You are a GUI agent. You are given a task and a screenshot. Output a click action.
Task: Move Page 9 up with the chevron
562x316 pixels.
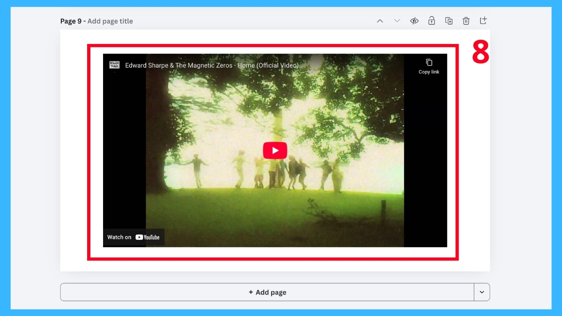click(x=380, y=21)
